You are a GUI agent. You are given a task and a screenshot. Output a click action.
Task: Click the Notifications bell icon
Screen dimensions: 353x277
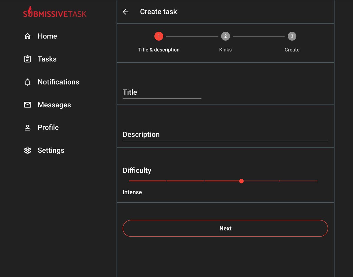[x=27, y=82]
